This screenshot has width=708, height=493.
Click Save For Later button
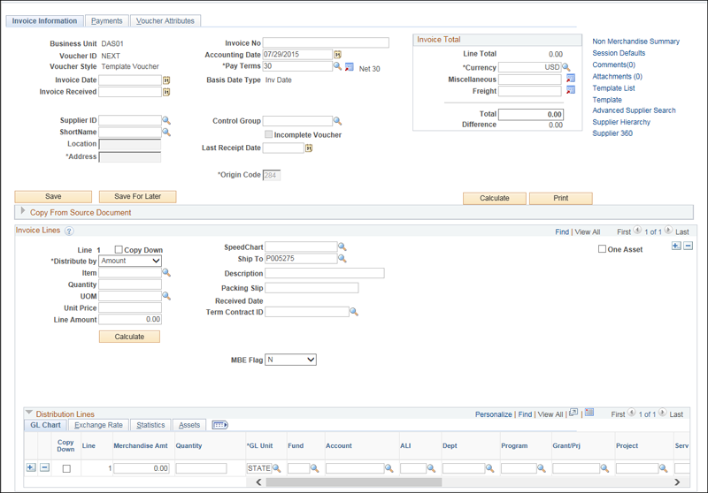pyautogui.click(x=138, y=196)
